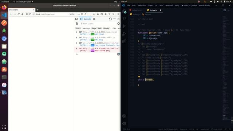Toggle the Errors filter in console
The image size is (233, 131).
[x=78, y=28]
